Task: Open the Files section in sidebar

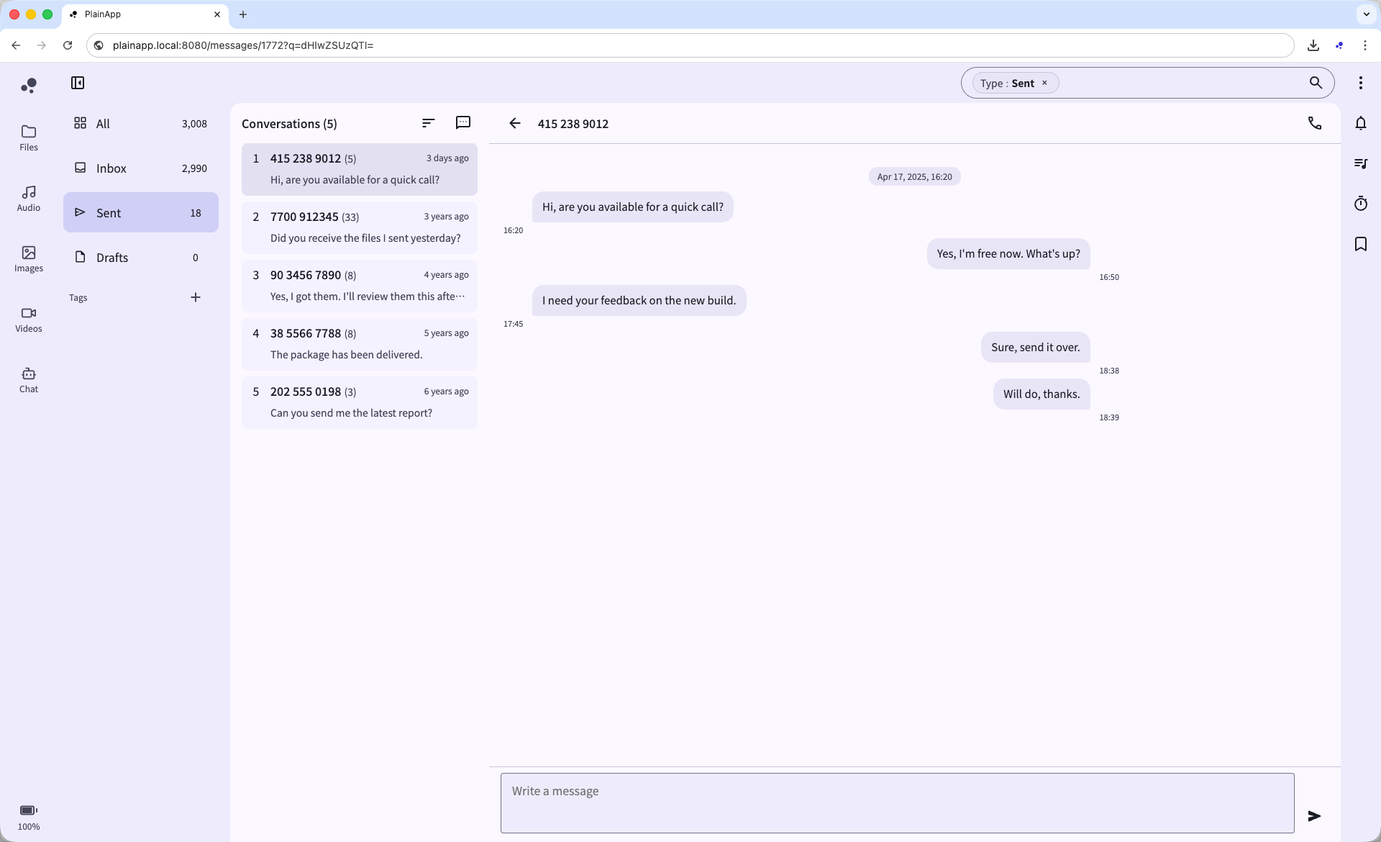Action: pyautogui.click(x=29, y=137)
